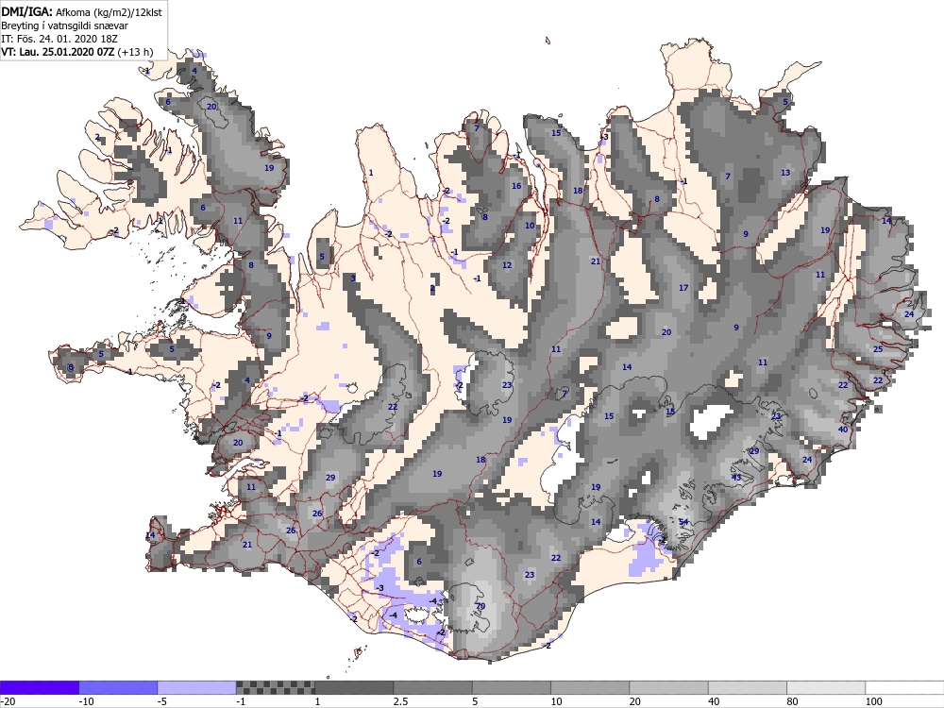Click the '2.5' legend scale label

(x=400, y=701)
